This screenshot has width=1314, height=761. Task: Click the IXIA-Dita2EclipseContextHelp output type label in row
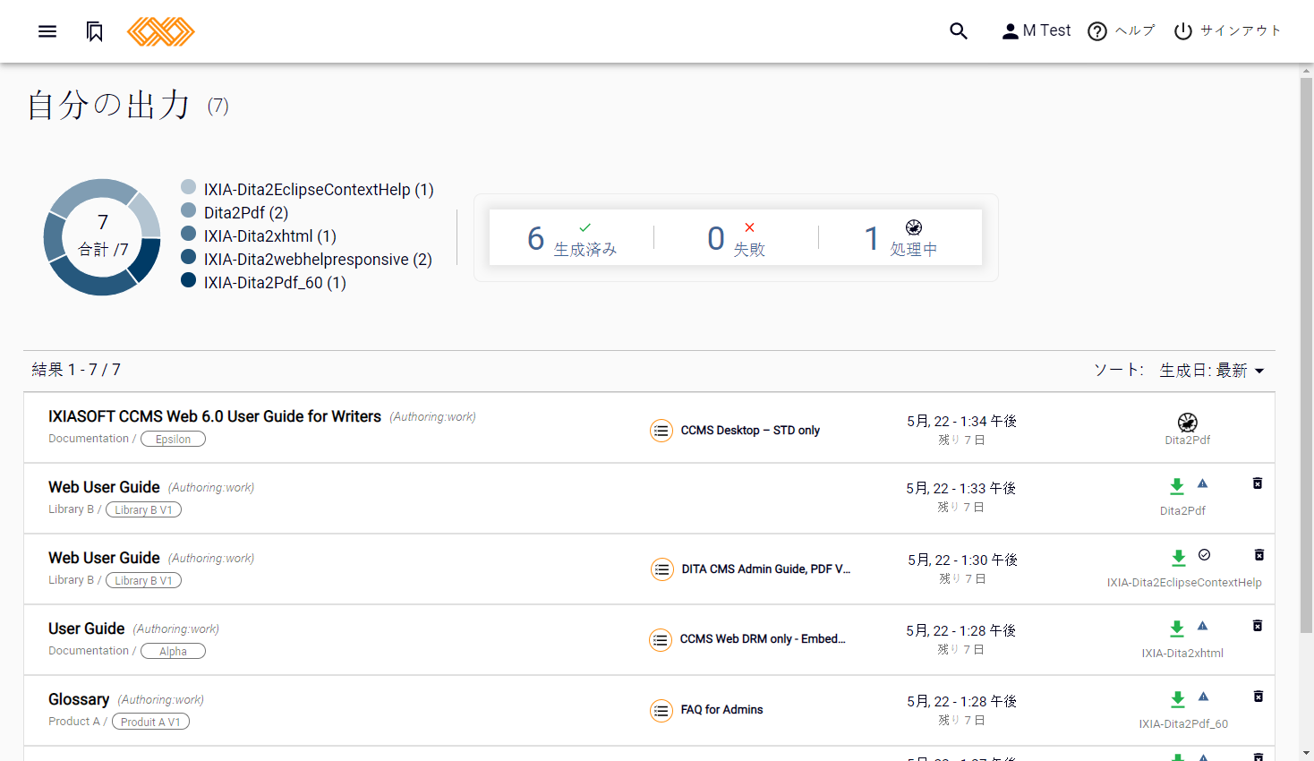point(1184,583)
